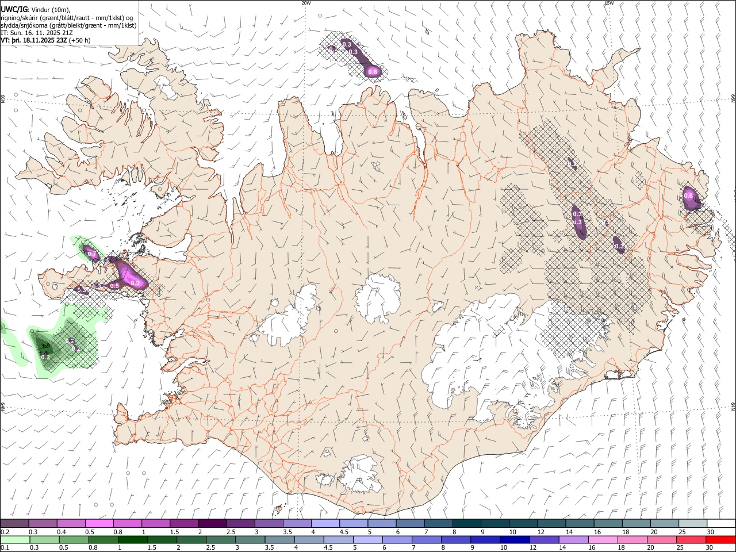
Task: Select the darkest green 1 swatch in bottom legend
Action: point(132,540)
